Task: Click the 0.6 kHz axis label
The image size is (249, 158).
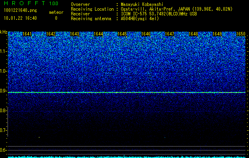Action: coord(3,150)
